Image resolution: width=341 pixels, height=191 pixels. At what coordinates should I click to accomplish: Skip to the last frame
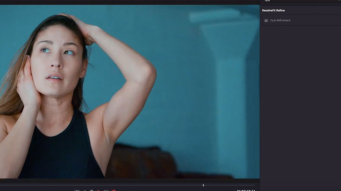[106, 190]
